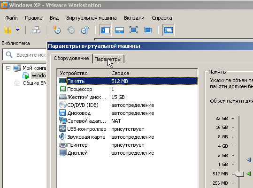Click the Сводка column header
Viewport: 253px width, 188px height.
click(x=153, y=73)
